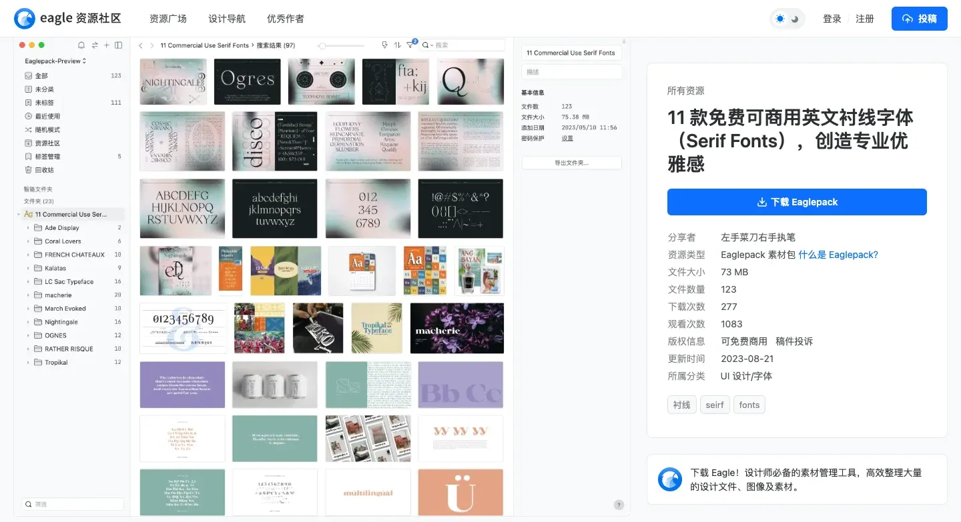The image size is (961, 522).
Task: Click the Ag font folder icon
Action: pyautogui.click(x=28, y=215)
